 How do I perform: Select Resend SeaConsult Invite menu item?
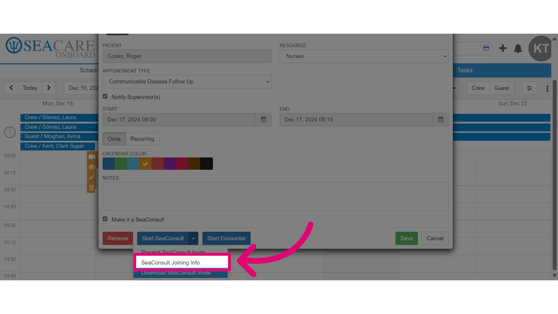point(180,251)
